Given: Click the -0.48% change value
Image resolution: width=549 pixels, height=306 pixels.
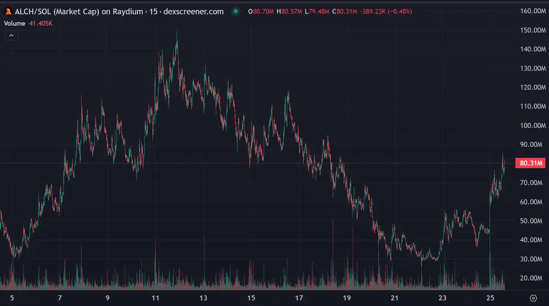Looking at the screenshot, I should coord(400,12).
